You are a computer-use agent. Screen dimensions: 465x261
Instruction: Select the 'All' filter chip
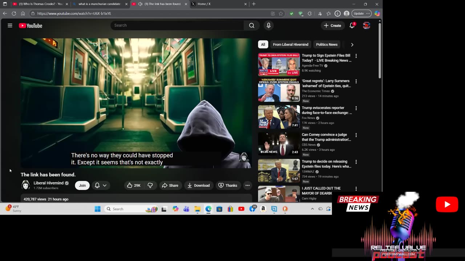263,45
